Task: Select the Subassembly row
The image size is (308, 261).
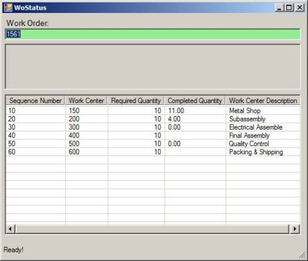Action: tap(153, 119)
